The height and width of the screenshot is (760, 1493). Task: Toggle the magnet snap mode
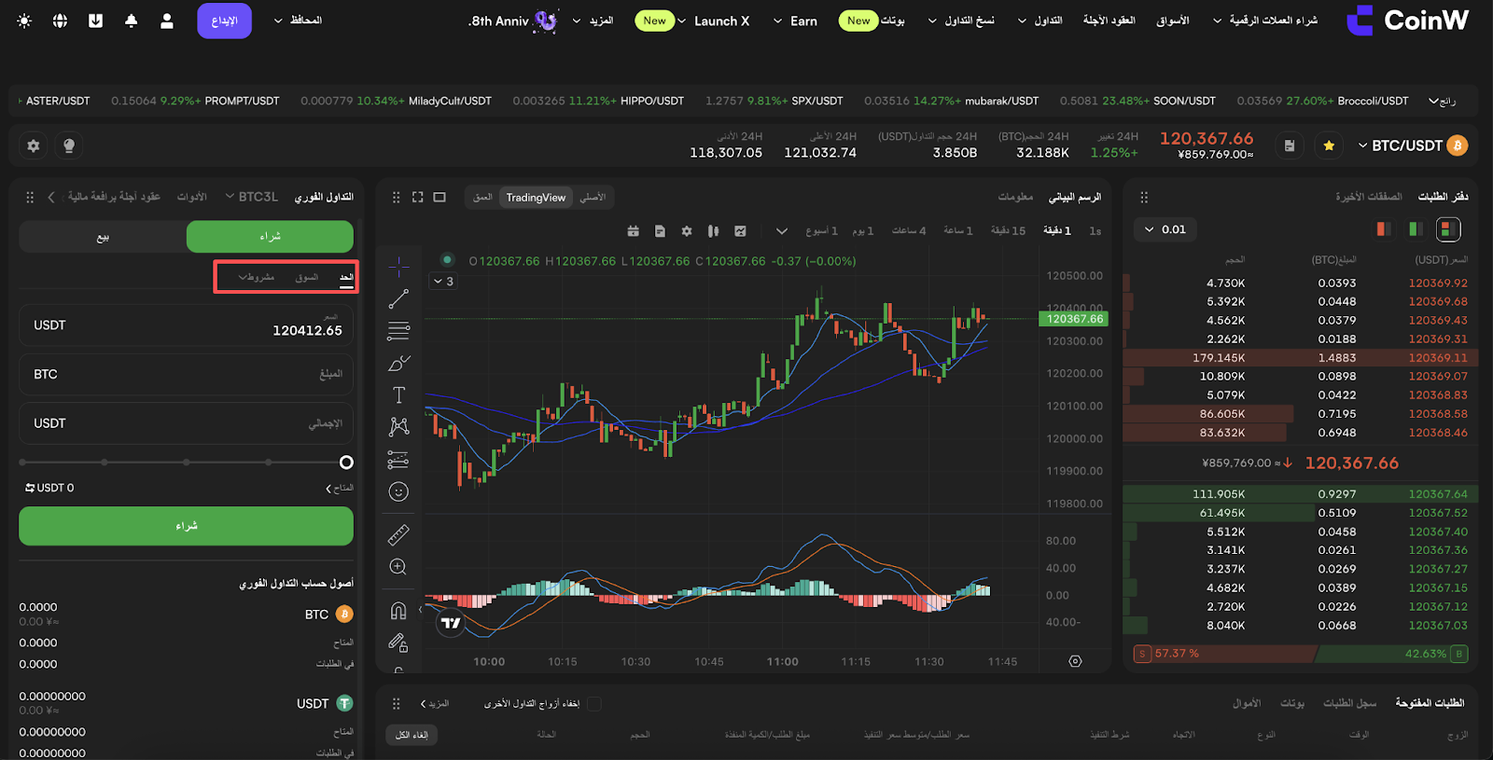398,611
